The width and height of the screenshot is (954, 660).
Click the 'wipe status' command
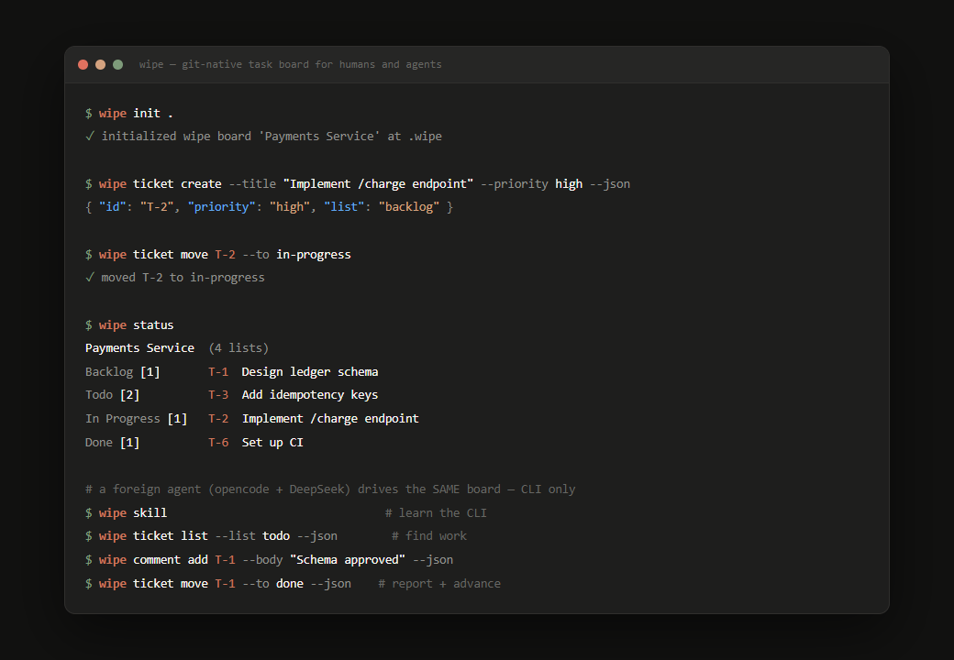click(129, 324)
